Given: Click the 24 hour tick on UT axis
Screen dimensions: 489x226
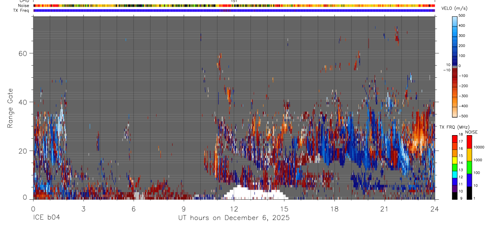Looking at the screenshot, I should click(435, 208).
